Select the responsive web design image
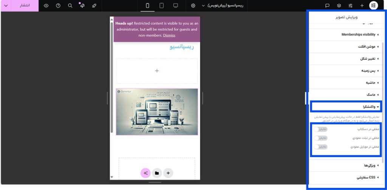This screenshot has width=387, height=190. click(157, 112)
